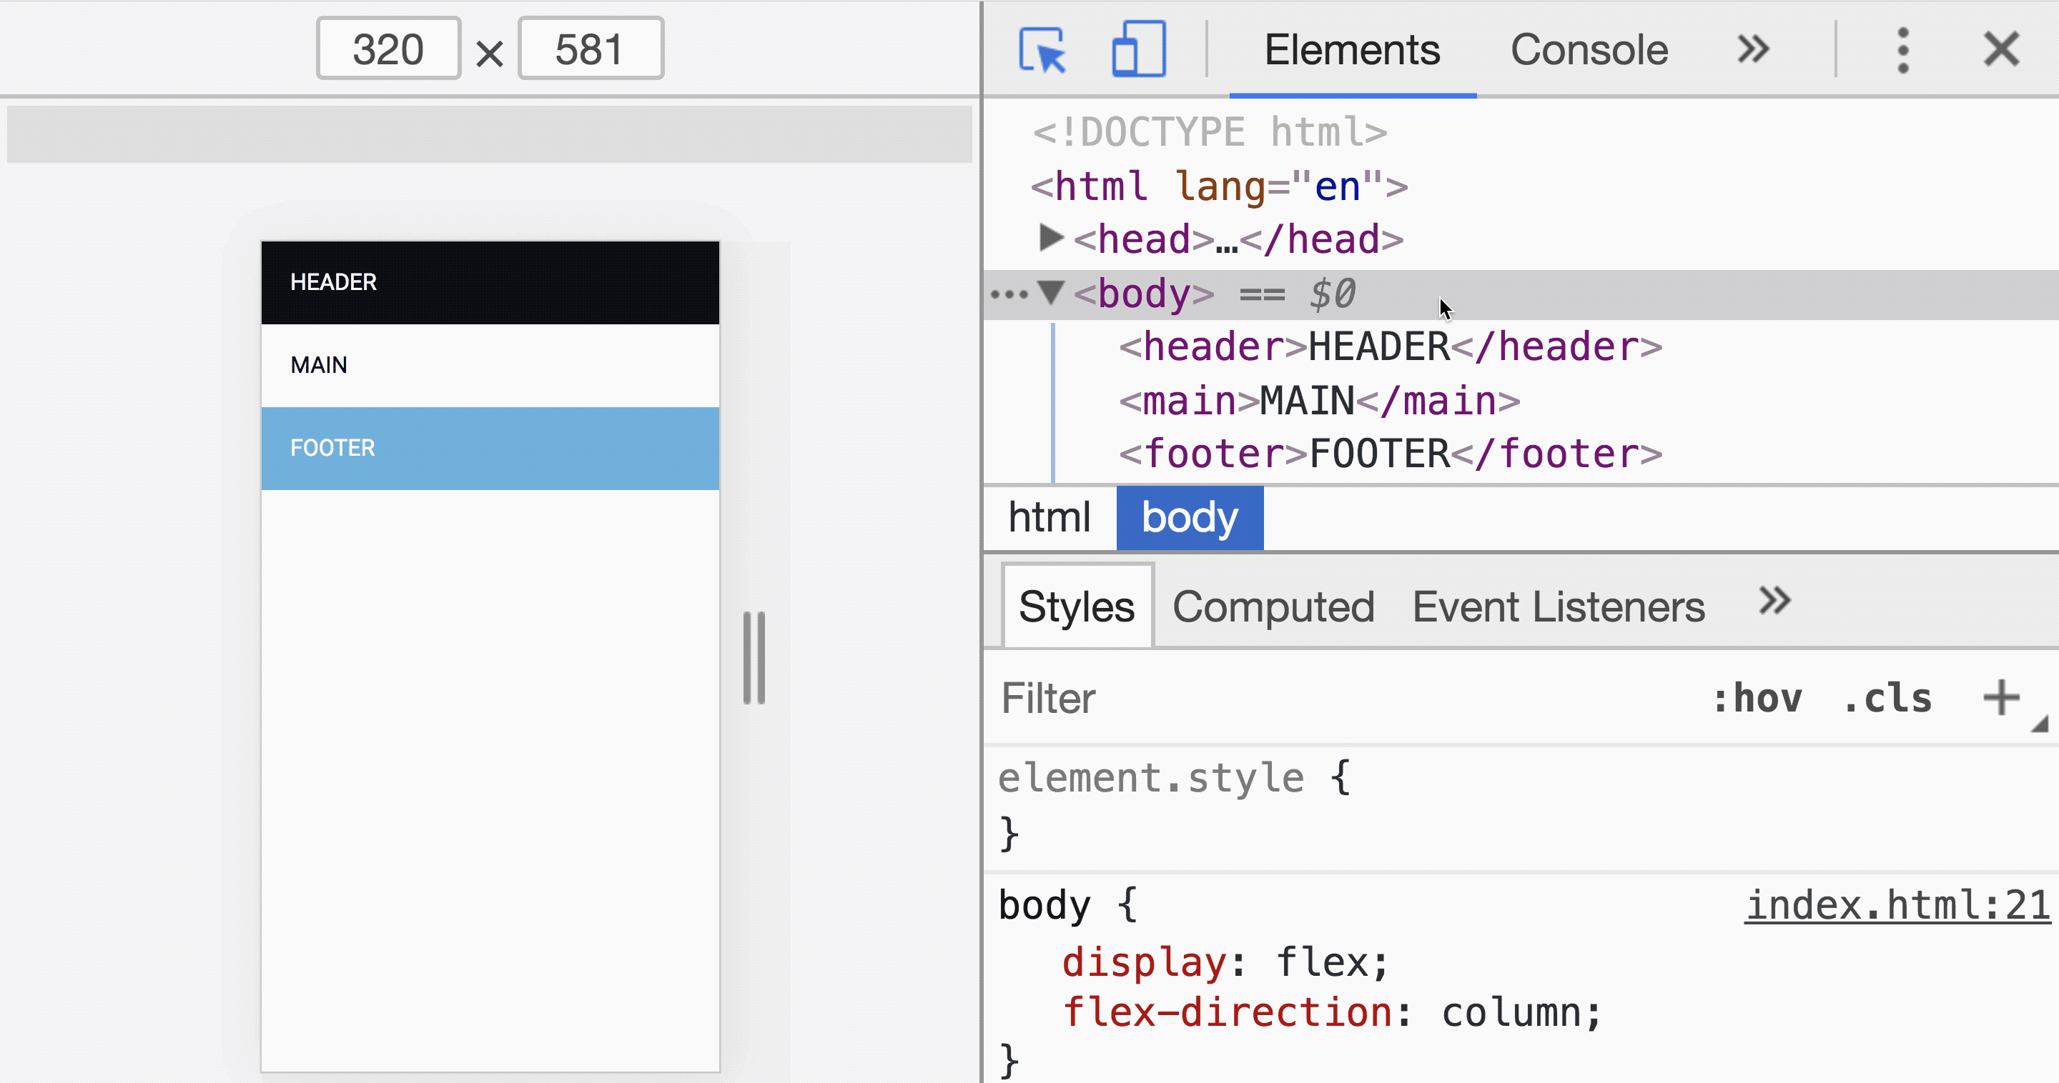The width and height of the screenshot is (2059, 1083).
Task: Show more DevTools tabs via chevrons
Action: (1753, 49)
